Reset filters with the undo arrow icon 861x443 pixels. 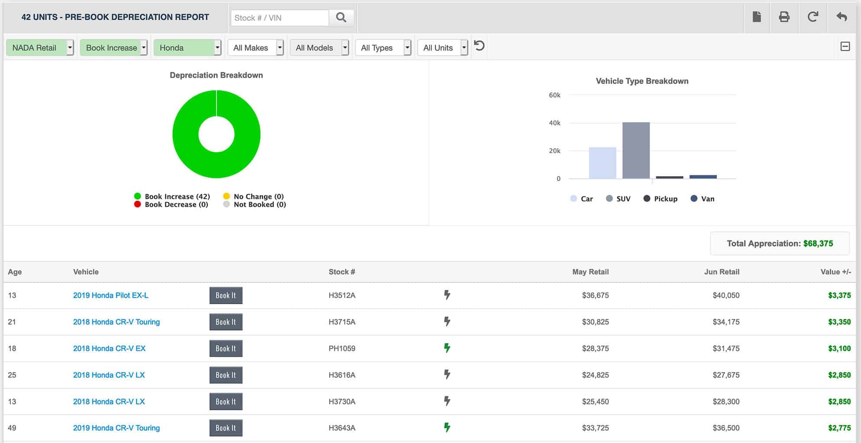click(479, 45)
